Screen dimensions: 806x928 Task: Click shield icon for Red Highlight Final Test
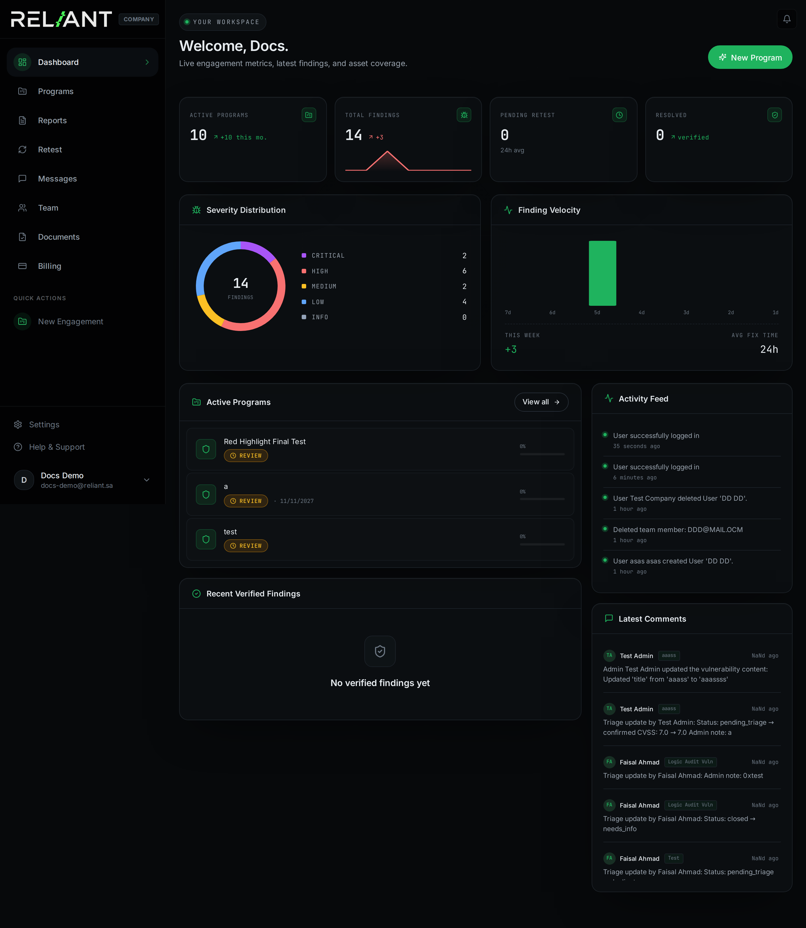pos(206,449)
